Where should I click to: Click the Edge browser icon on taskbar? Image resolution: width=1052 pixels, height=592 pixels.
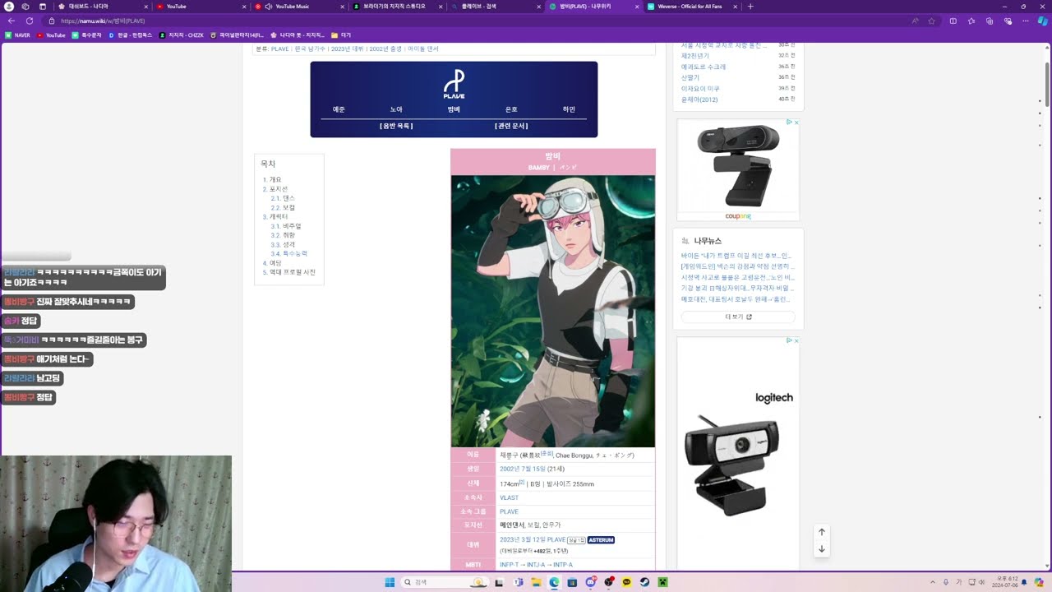click(x=554, y=582)
